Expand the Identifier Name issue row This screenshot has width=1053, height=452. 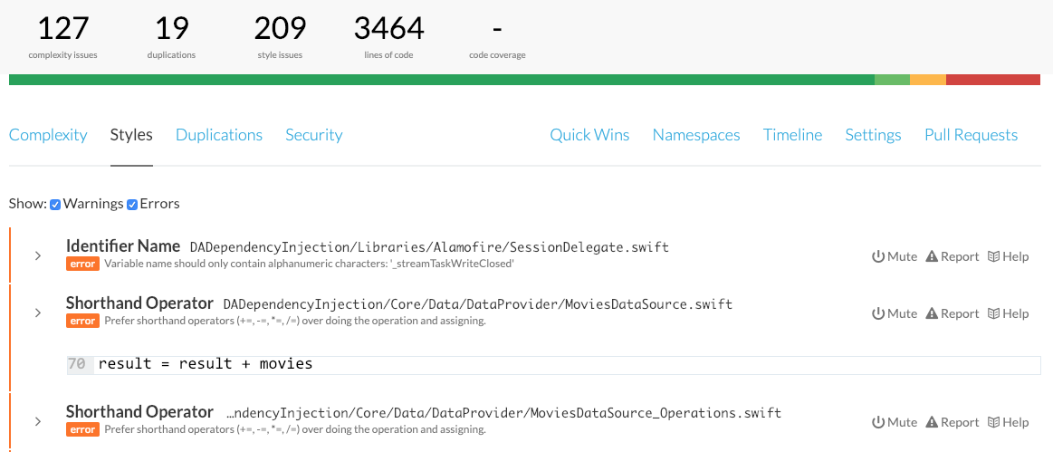click(x=38, y=256)
